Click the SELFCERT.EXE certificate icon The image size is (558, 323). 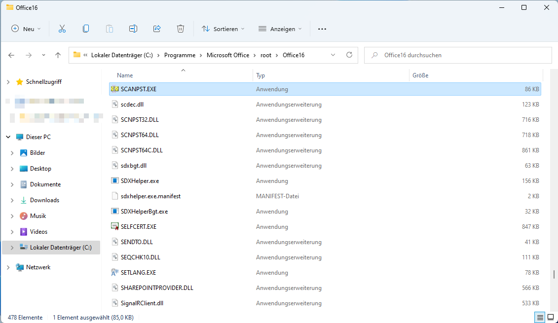point(114,227)
